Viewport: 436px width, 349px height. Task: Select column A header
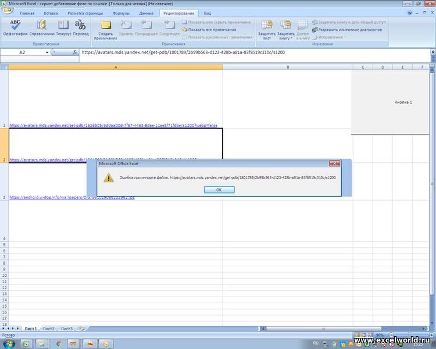tap(116, 67)
